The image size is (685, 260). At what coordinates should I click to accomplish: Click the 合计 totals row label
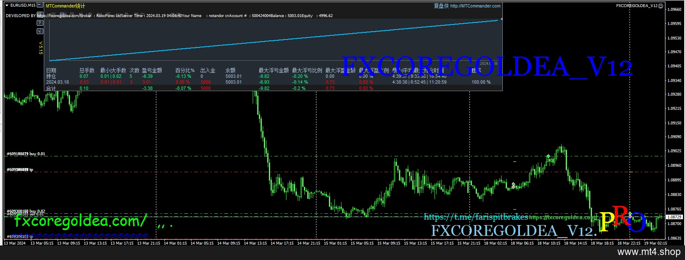51,88
